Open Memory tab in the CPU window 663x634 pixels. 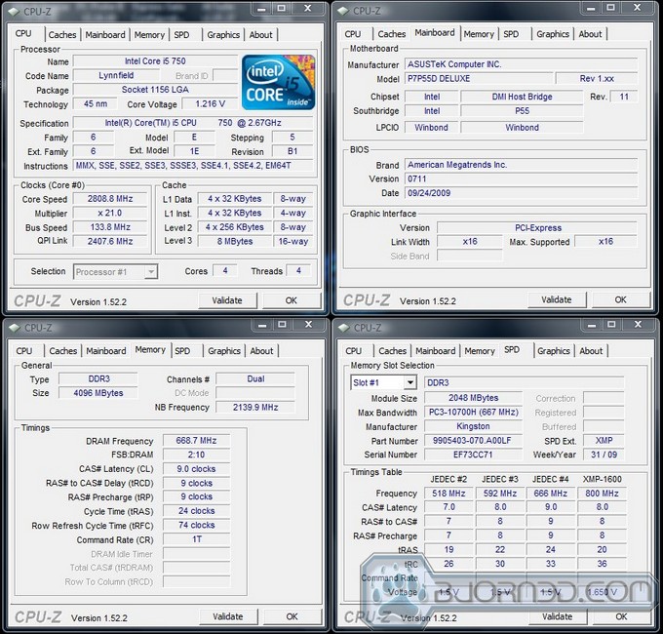click(149, 35)
